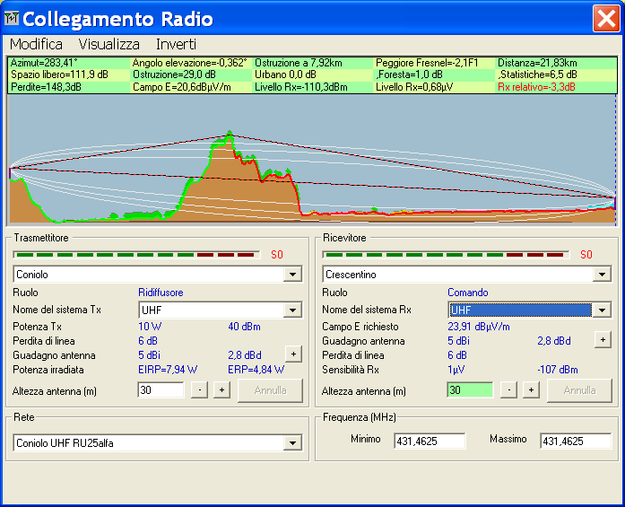Increase receiver antenna height with plus button
The width and height of the screenshot is (625, 507).
point(531,390)
